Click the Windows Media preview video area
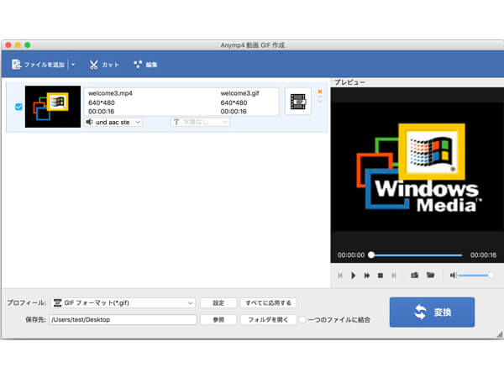Viewport: 504px width, 378px height. point(417,166)
